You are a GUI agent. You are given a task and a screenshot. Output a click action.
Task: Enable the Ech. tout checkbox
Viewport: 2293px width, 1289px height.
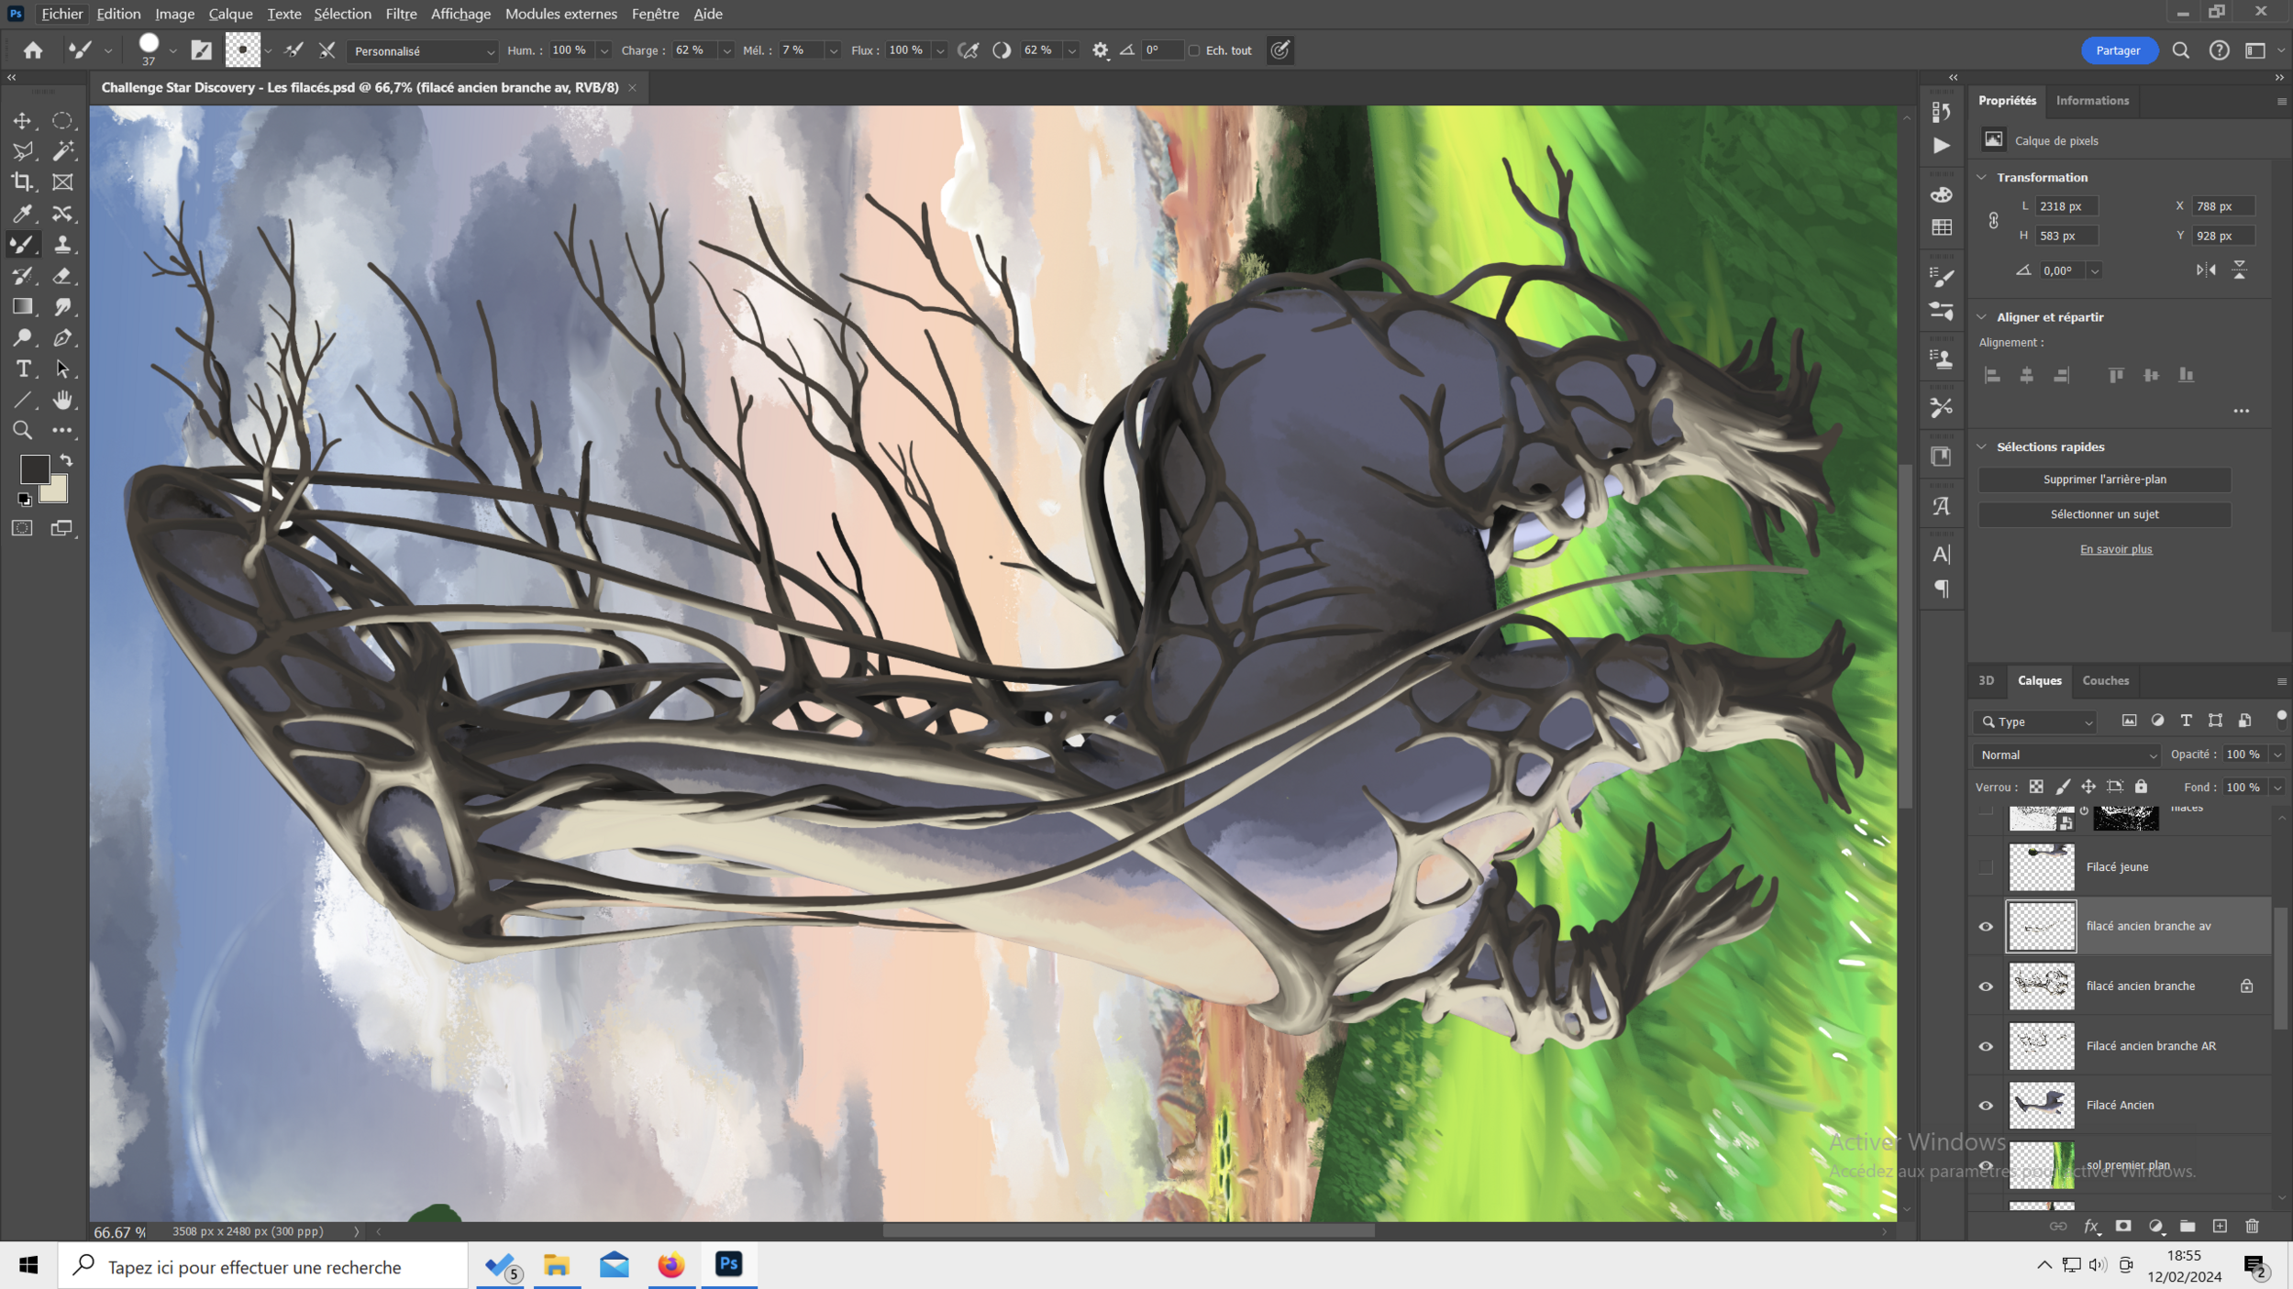coord(1194,50)
